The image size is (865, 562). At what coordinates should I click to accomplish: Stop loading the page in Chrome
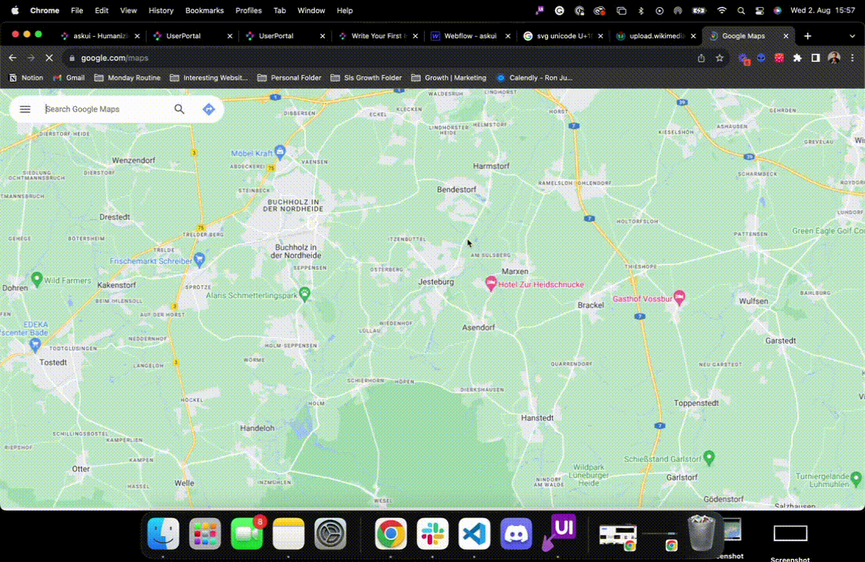[49, 58]
